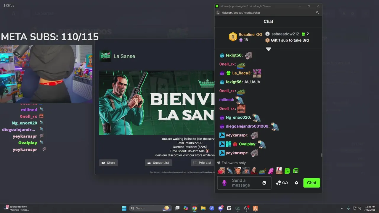This screenshot has width=379, height=213.
Task: Click the Bienvenidos La Sanse banner image
Action: 157,103
